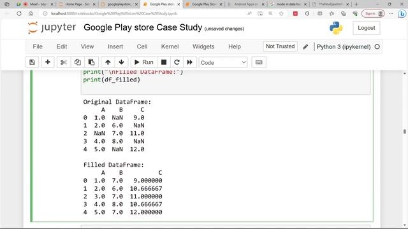The width and height of the screenshot is (408, 229).
Task: Open the cell type Code dropdown
Action: (x=223, y=62)
